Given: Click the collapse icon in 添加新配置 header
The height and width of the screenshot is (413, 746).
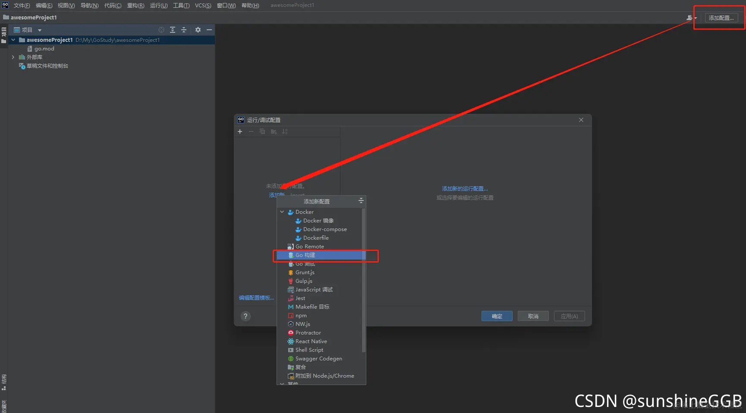Looking at the screenshot, I should click(x=361, y=201).
